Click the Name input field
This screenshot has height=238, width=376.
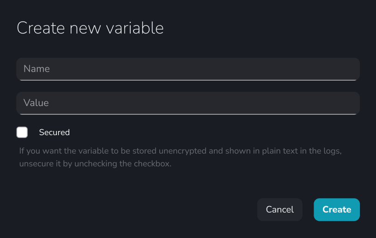pos(188,69)
